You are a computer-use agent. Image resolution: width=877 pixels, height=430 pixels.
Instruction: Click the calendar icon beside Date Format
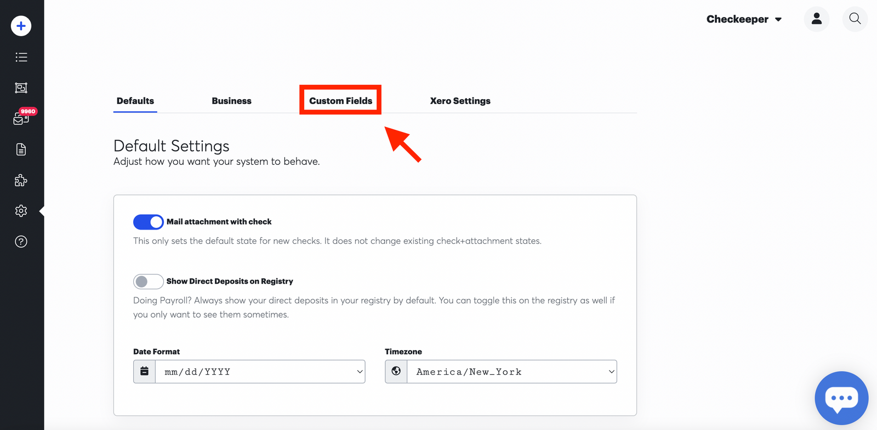click(144, 371)
